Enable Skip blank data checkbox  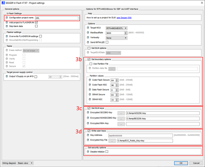[36, 26]
